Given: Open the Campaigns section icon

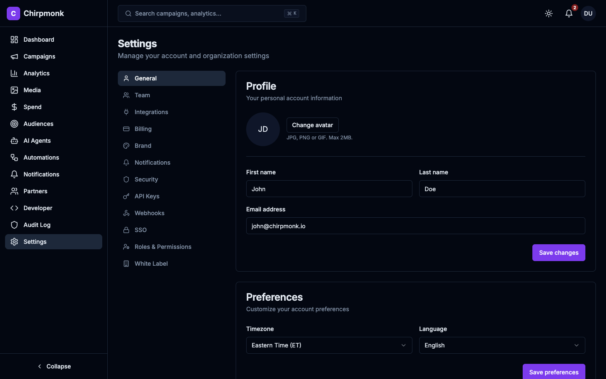Looking at the screenshot, I should (x=14, y=56).
